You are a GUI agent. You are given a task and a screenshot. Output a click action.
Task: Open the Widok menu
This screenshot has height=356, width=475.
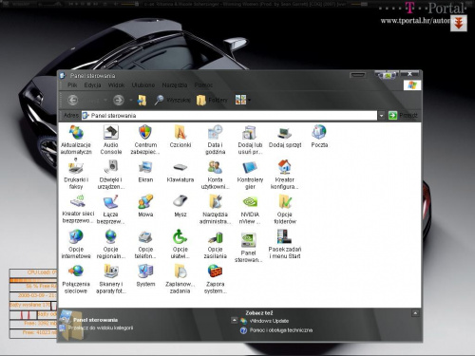coord(116,85)
